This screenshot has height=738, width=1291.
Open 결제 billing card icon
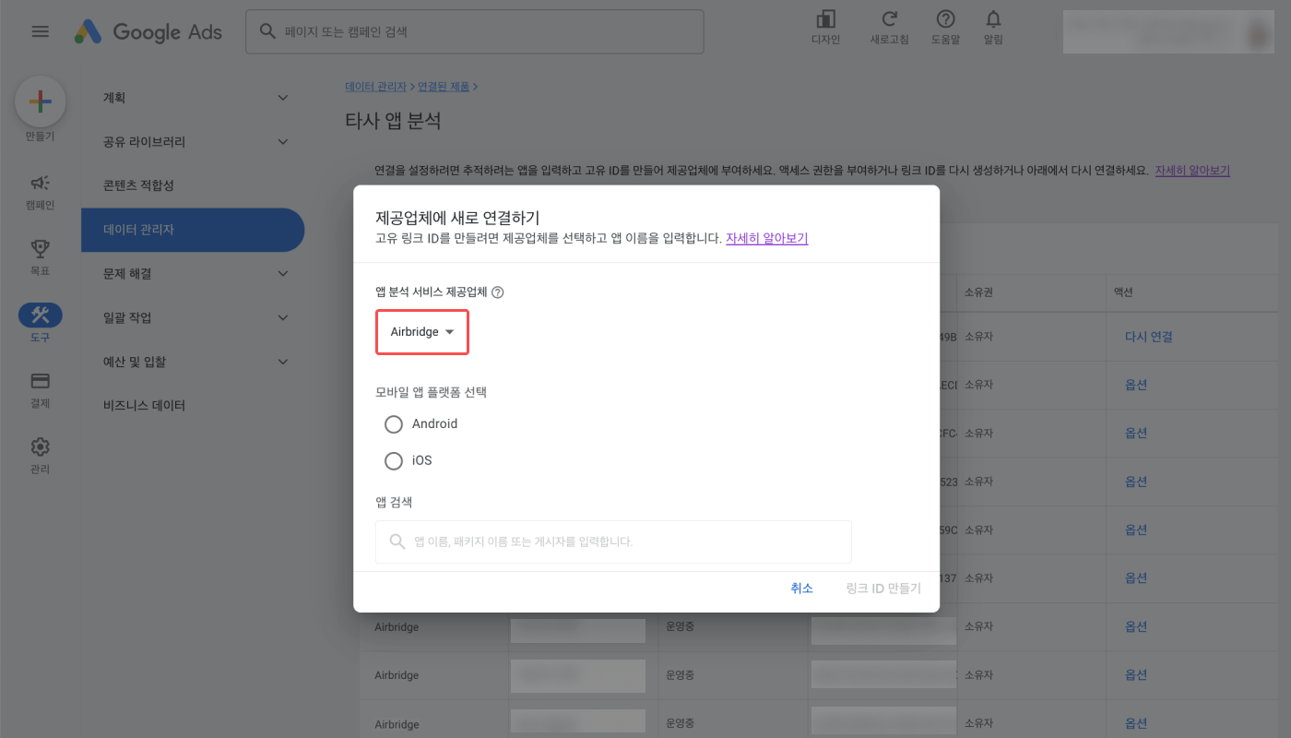[x=40, y=381]
